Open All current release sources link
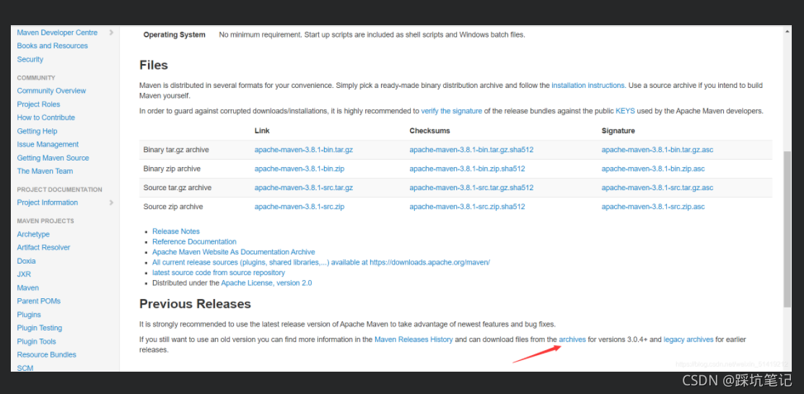Image resolution: width=804 pixels, height=394 pixels. click(x=321, y=262)
